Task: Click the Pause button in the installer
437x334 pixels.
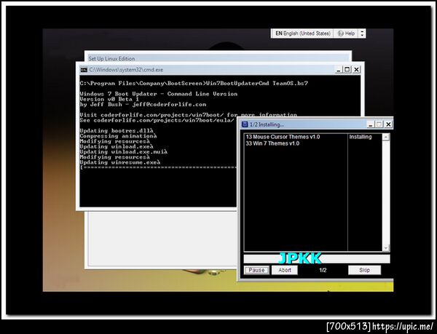Action: [x=256, y=270]
